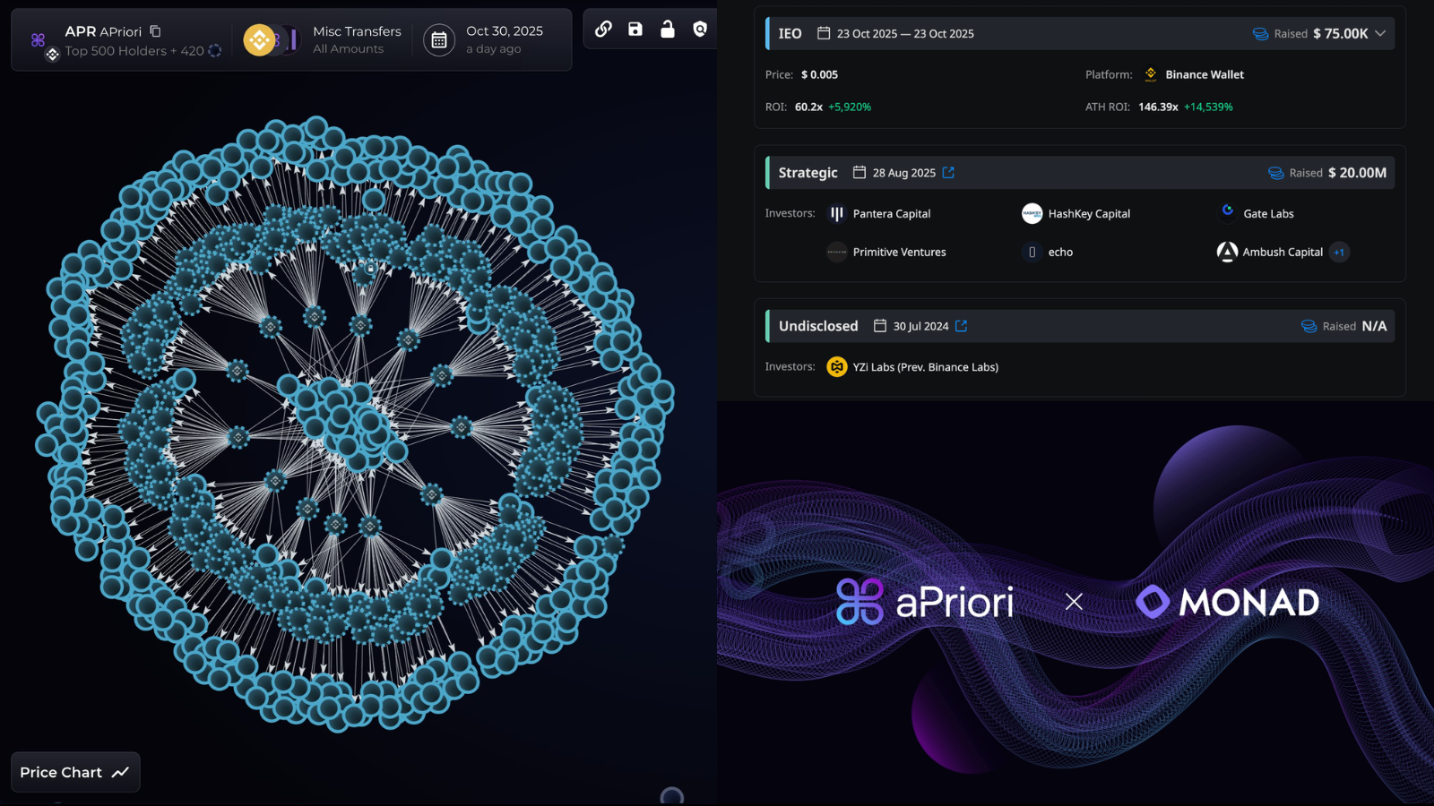This screenshot has height=806, width=1434.
Task: Toggle the unlock padlock icon
Action: click(668, 29)
